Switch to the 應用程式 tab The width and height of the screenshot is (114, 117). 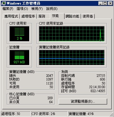pyautogui.click(x=11, y=16)
